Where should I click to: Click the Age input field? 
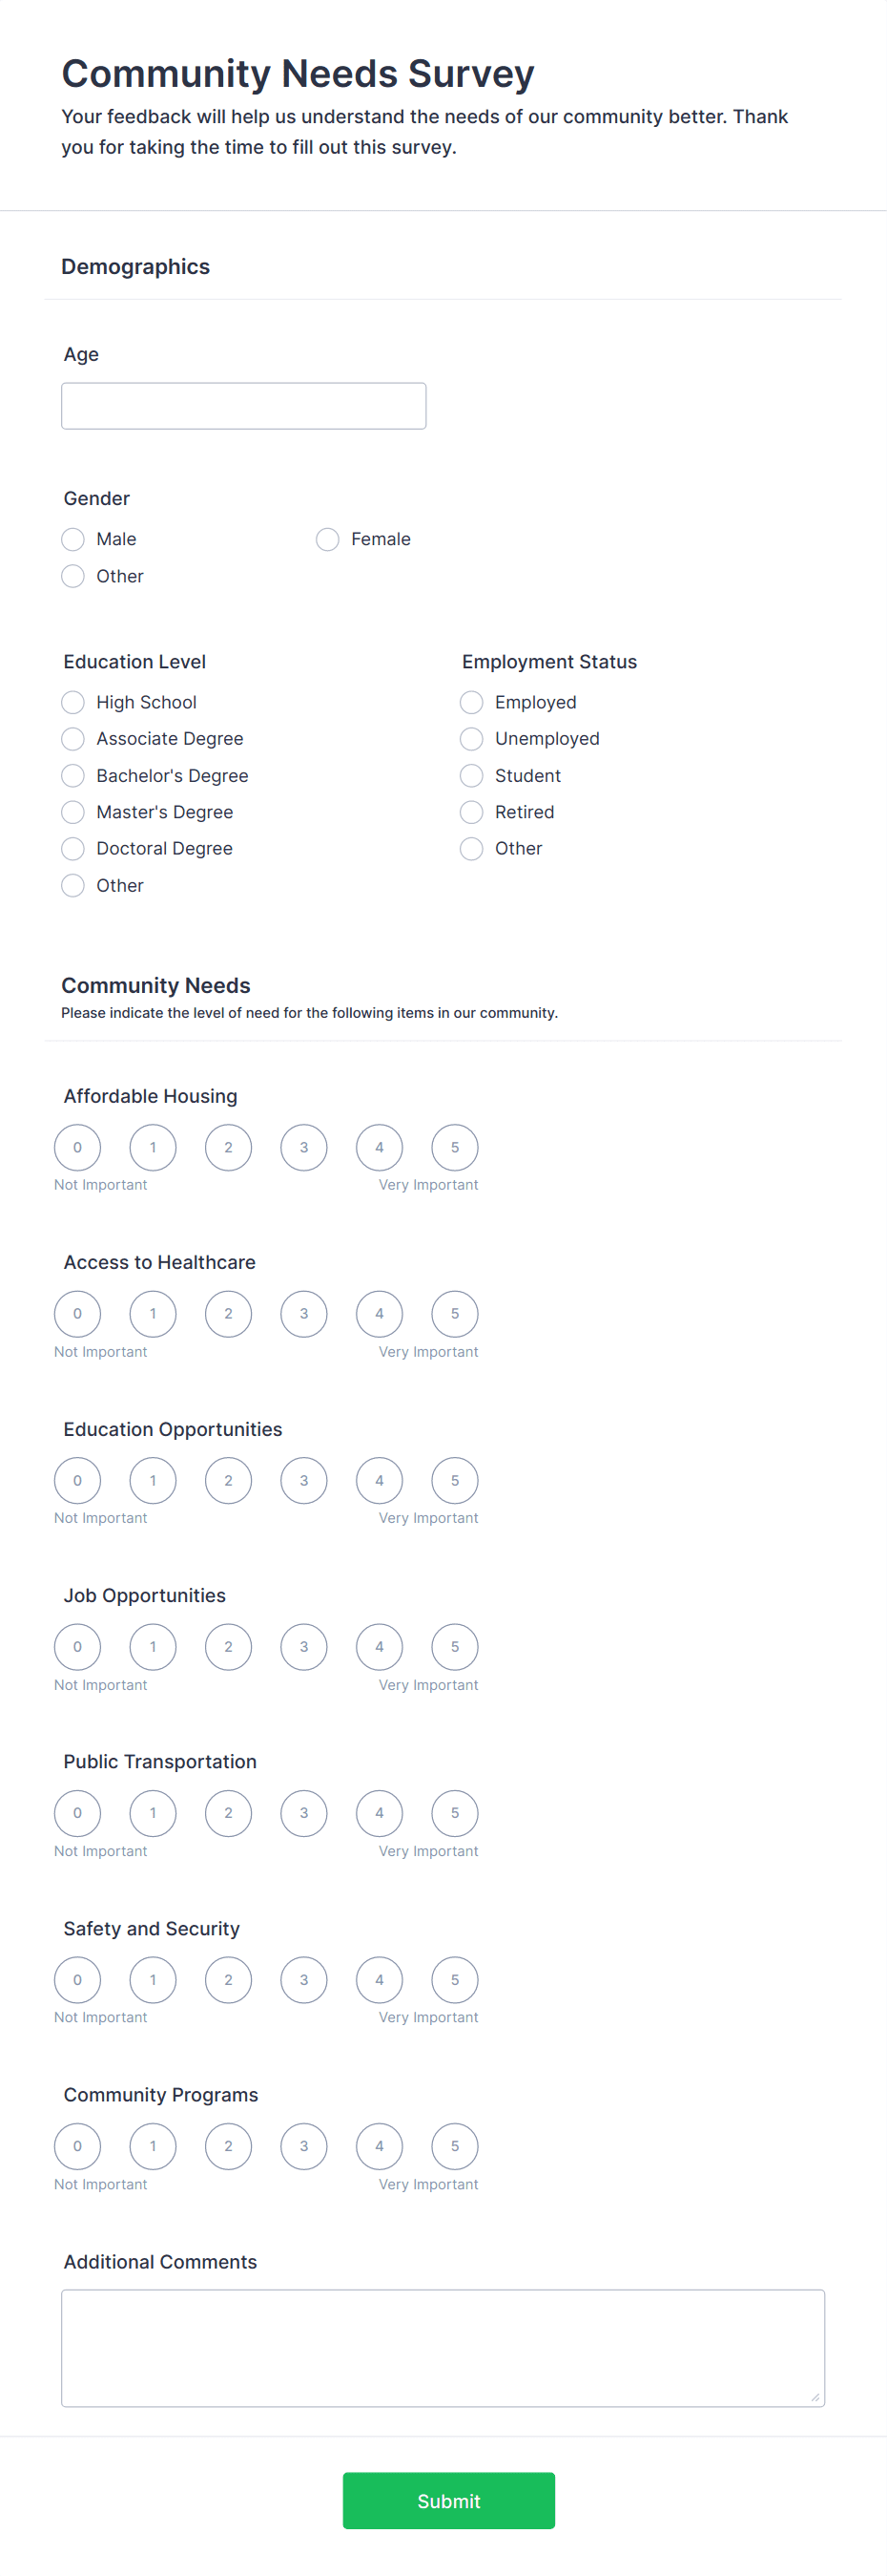tap(244, 405)
